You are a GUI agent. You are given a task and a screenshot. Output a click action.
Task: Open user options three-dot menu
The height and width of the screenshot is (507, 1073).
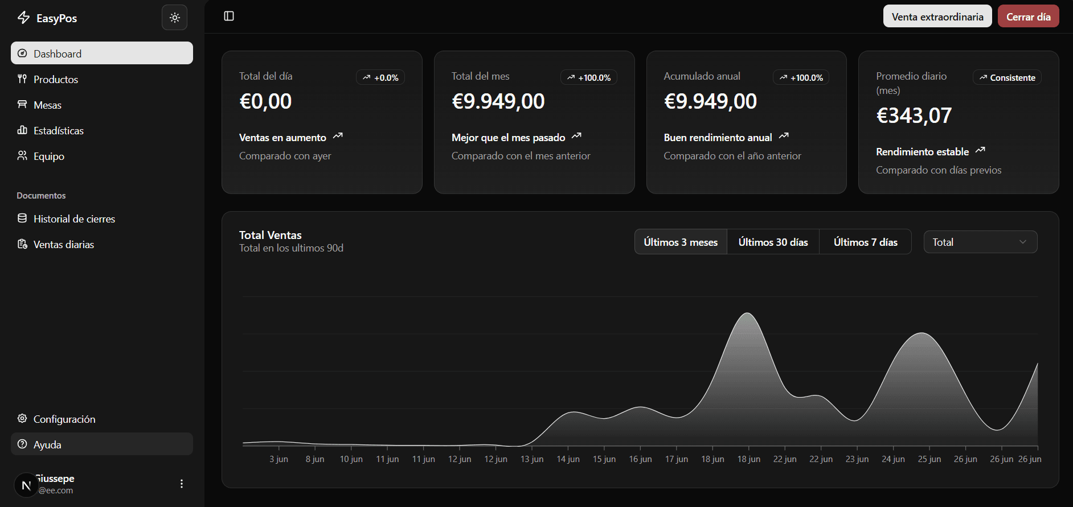pyautogui.click(x=182, y=484)
